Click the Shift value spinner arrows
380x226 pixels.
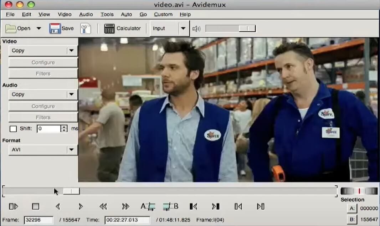pyautogui.click(x=64, y=129)
